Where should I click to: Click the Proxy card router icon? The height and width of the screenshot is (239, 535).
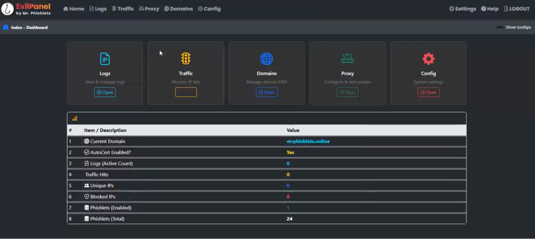(347, 58)
